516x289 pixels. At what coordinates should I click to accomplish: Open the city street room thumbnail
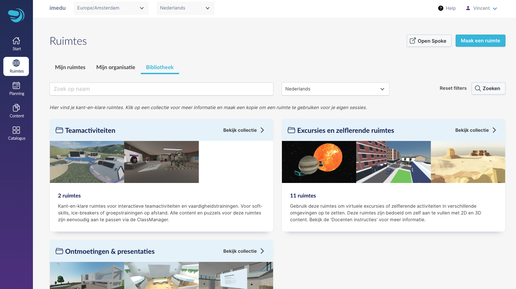(x=394, y=162)
